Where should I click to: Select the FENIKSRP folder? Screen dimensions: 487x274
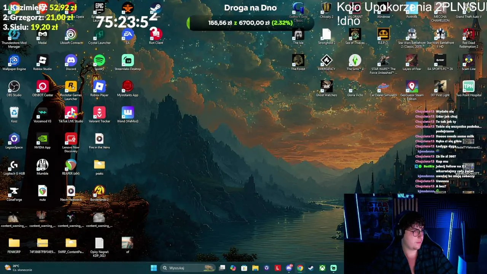(14, 246)
